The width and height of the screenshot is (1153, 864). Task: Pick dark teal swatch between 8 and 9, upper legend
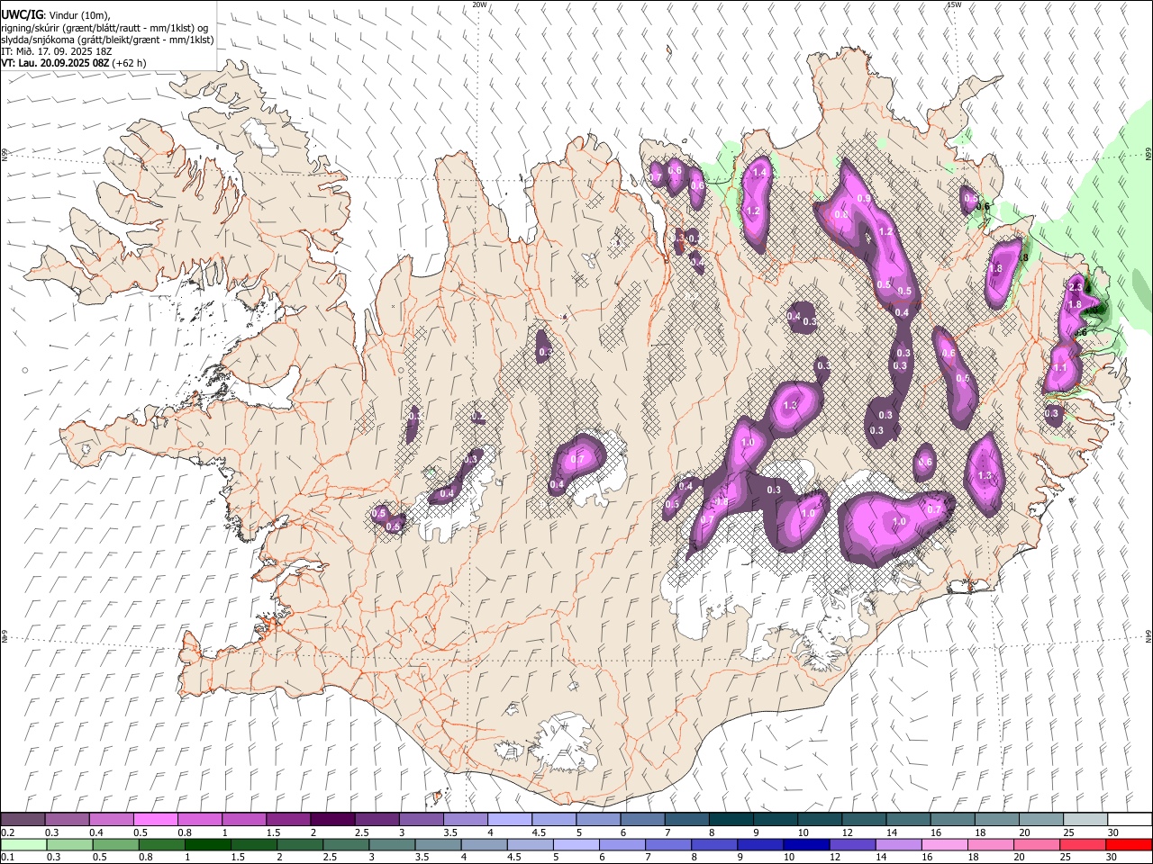point(731,820)
